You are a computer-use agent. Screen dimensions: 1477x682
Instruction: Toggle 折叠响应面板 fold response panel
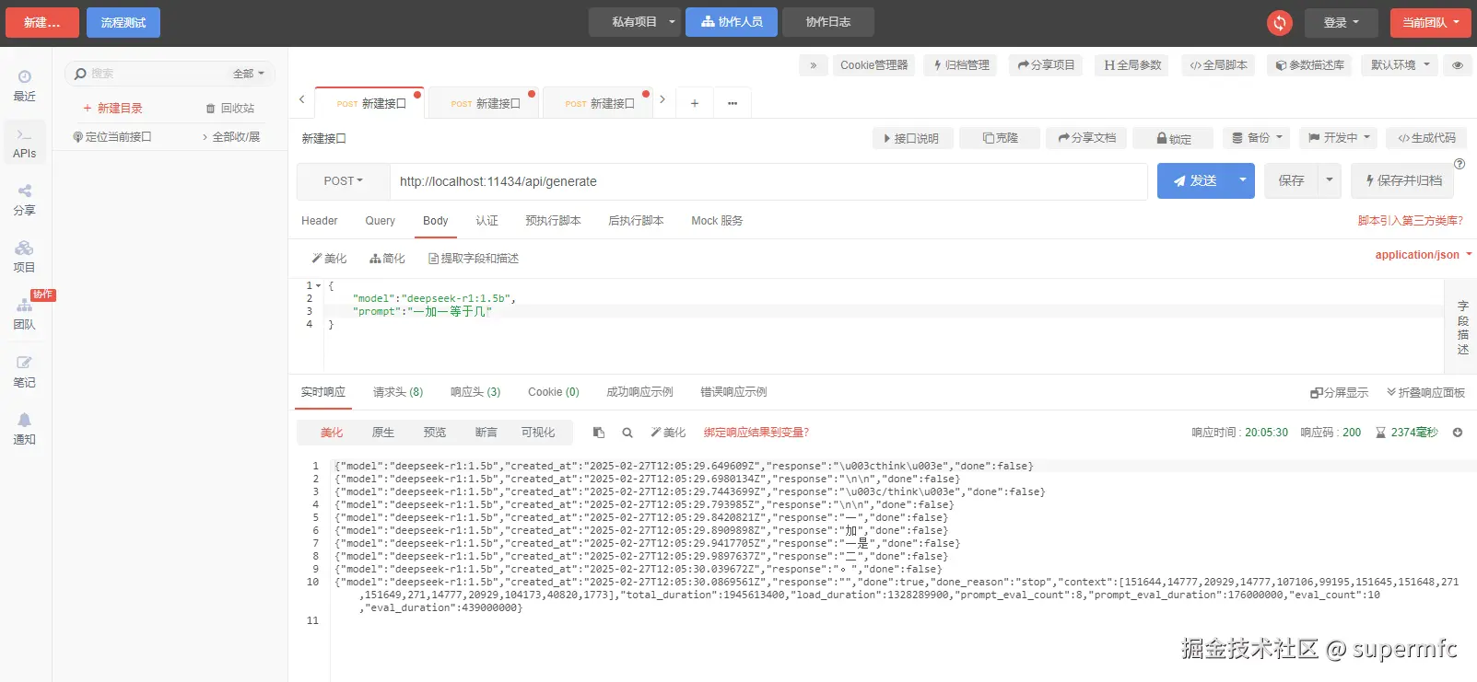pyautogui.click(x=1425, y=393)
